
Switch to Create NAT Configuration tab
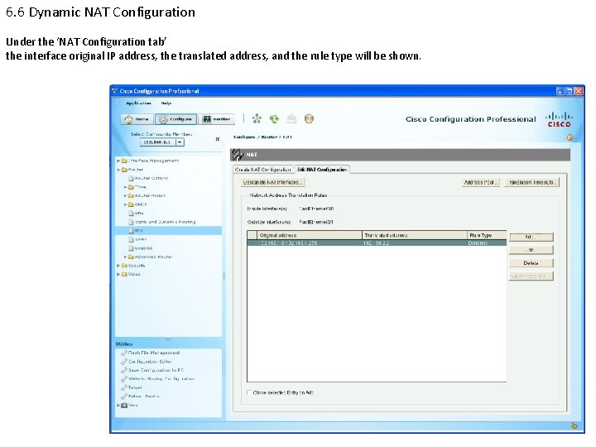pyautogui.click(x=263, y=170)
